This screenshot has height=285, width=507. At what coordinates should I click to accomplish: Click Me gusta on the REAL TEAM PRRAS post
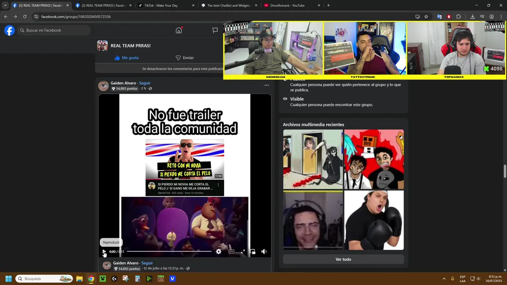click(127, 58)
